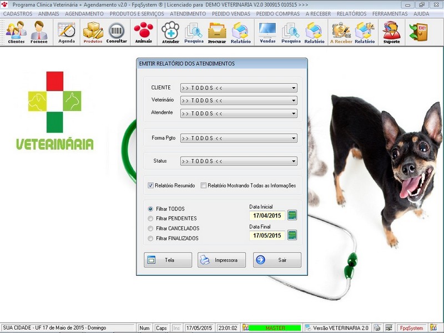
Task: Click the Data Final date field
Action: click(x=267, y=235)
